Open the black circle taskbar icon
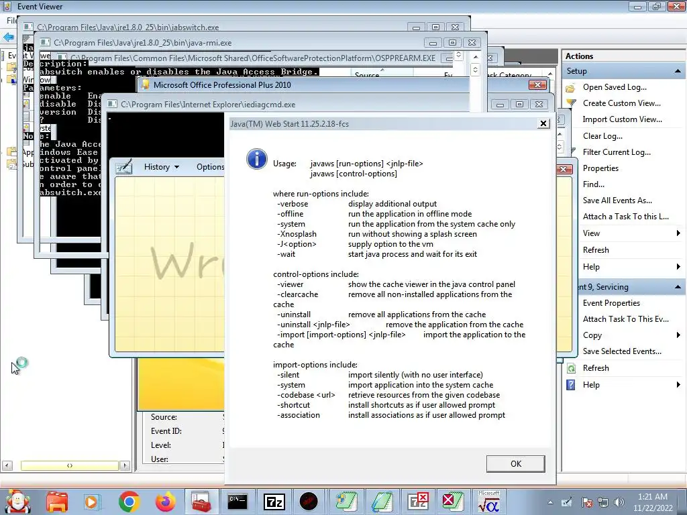This screenshot has height=515, width=687. click(309, 502)
